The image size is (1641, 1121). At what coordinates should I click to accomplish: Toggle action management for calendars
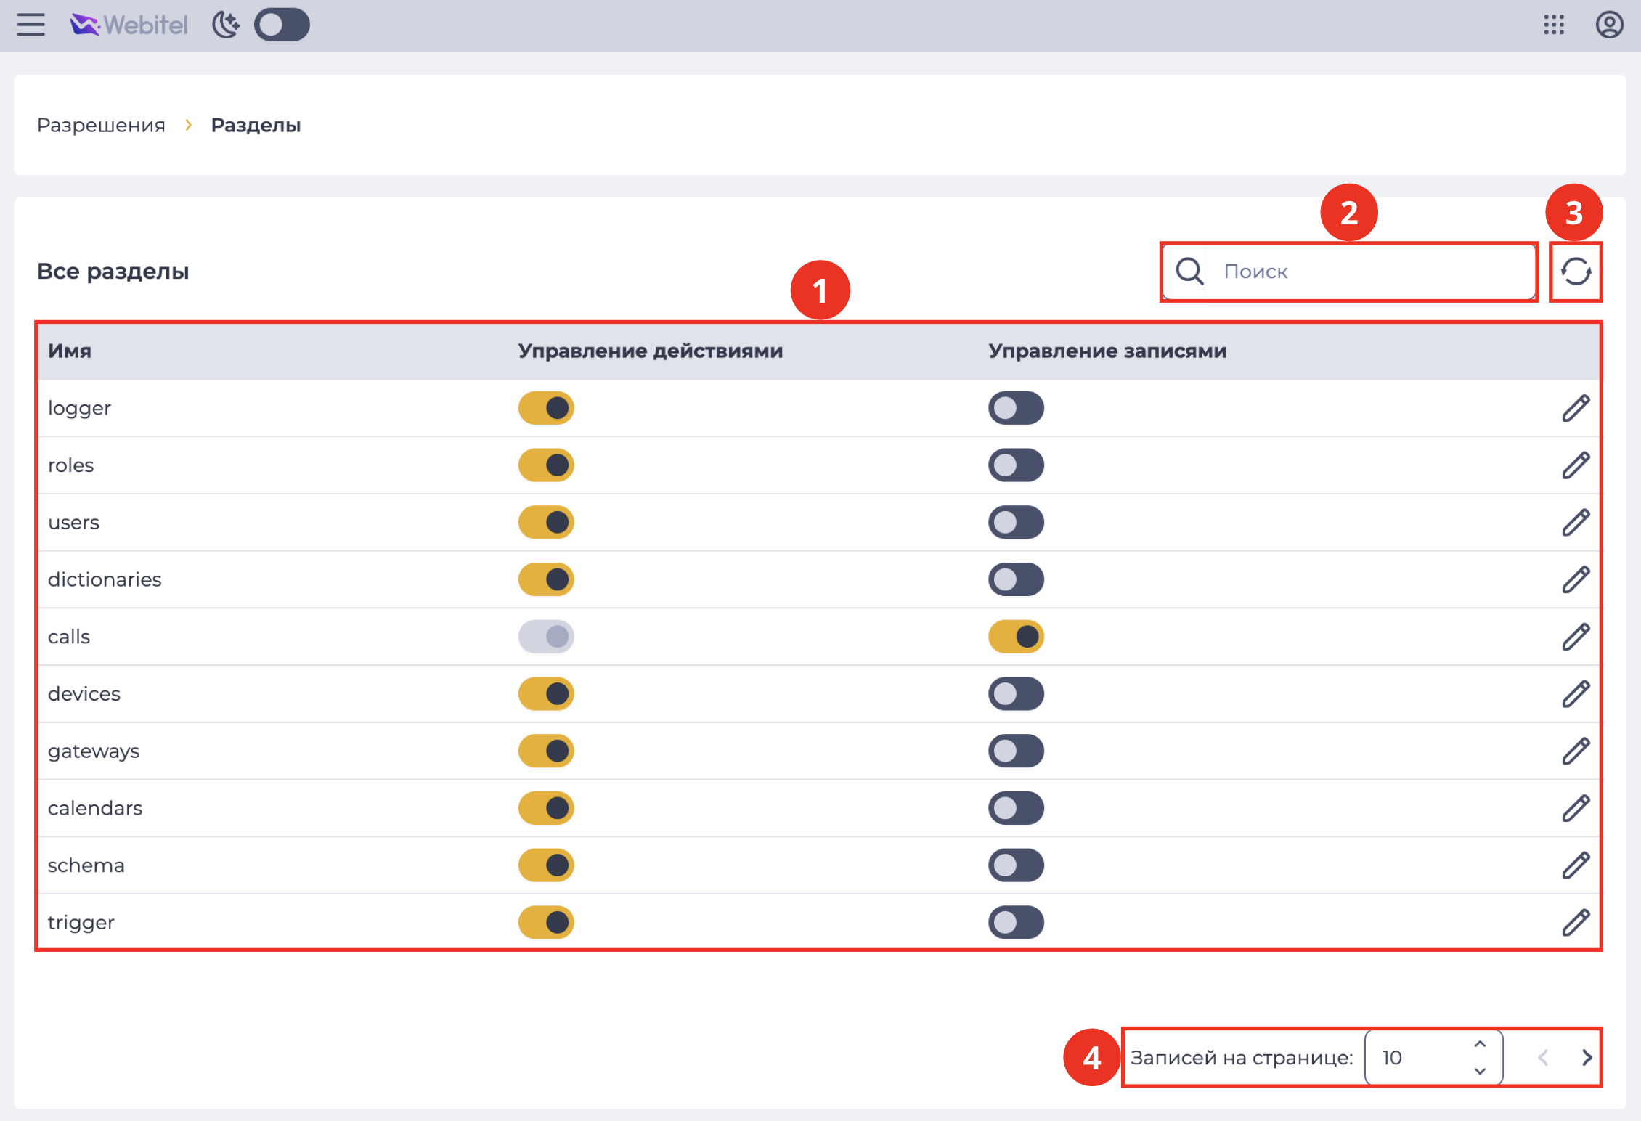point(546,808)
